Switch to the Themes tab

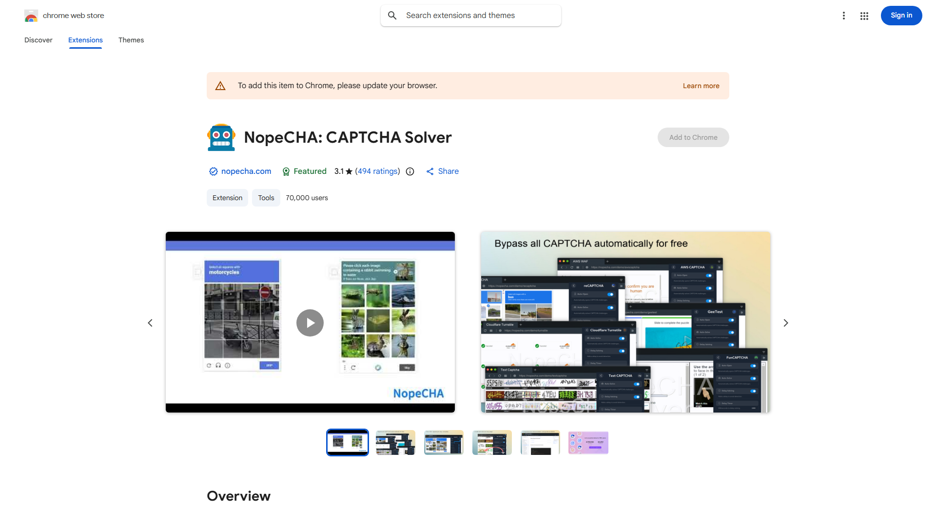coord(131,40)
